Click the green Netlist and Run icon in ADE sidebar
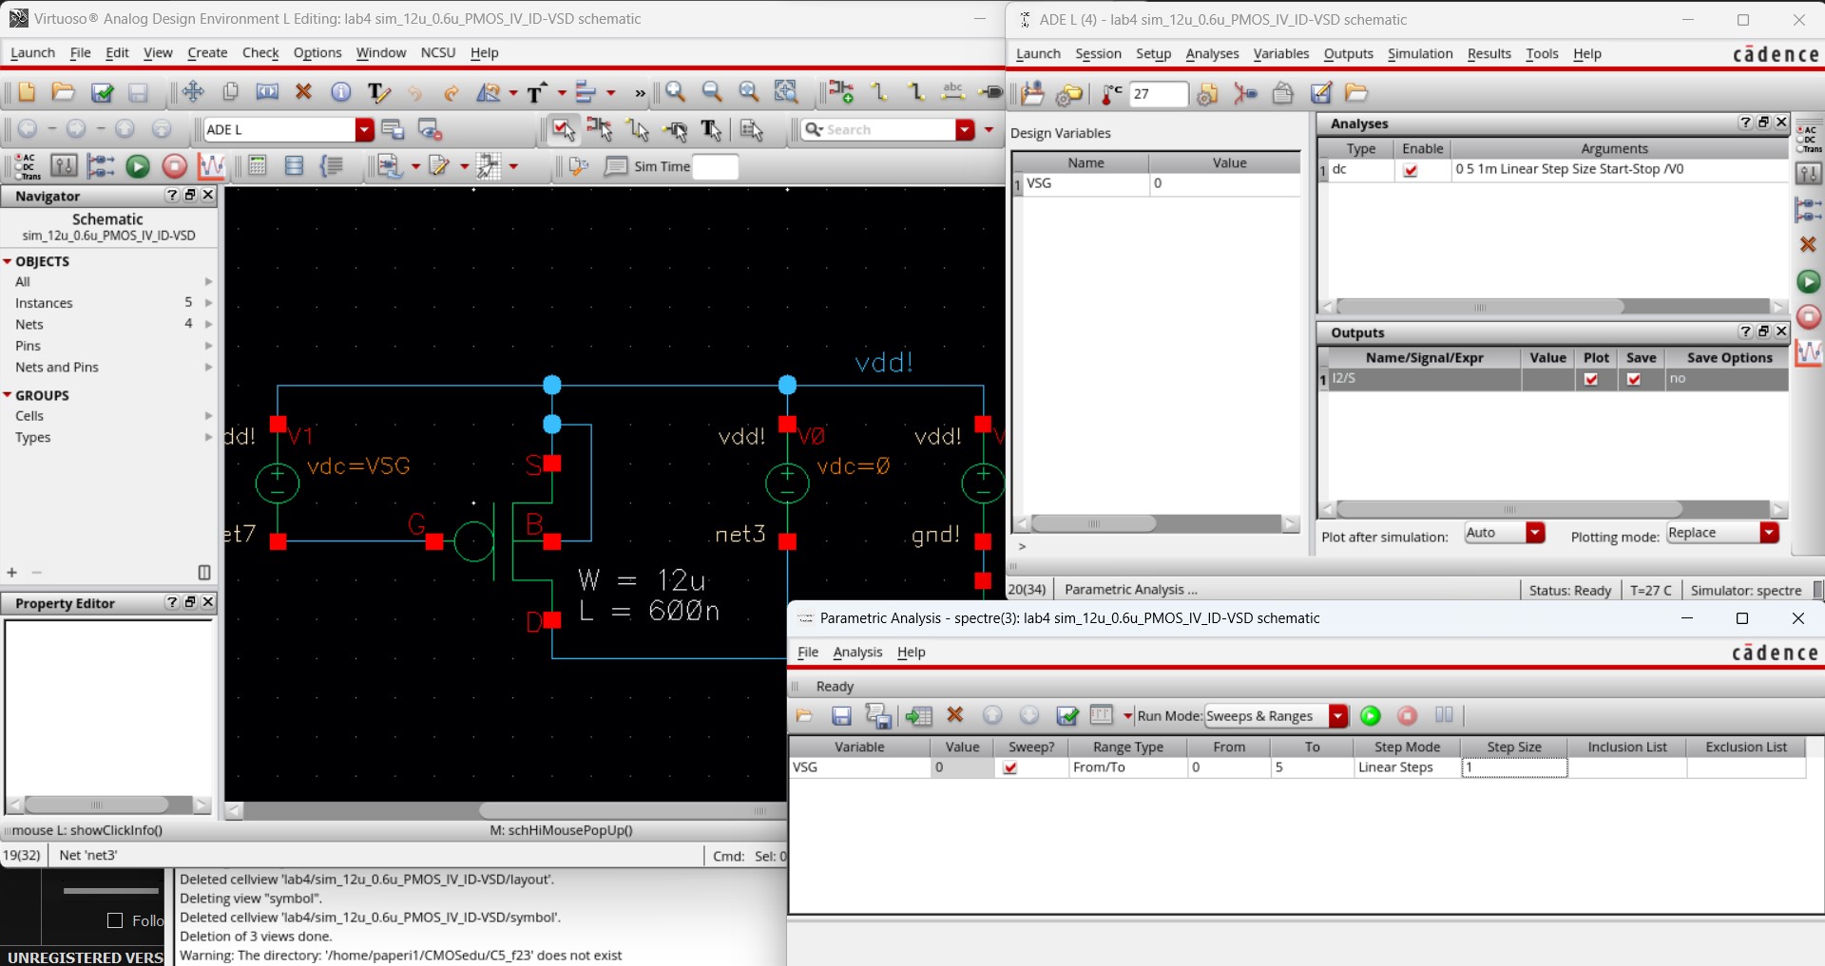 pyautogui.click(x=1808, y=282)
